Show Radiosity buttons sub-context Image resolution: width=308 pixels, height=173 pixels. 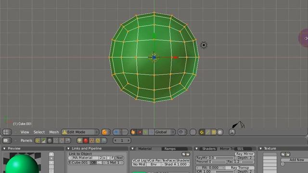tap(98, 140)
